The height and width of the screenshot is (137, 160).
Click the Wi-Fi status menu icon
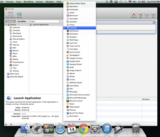(x=130, y=2)
